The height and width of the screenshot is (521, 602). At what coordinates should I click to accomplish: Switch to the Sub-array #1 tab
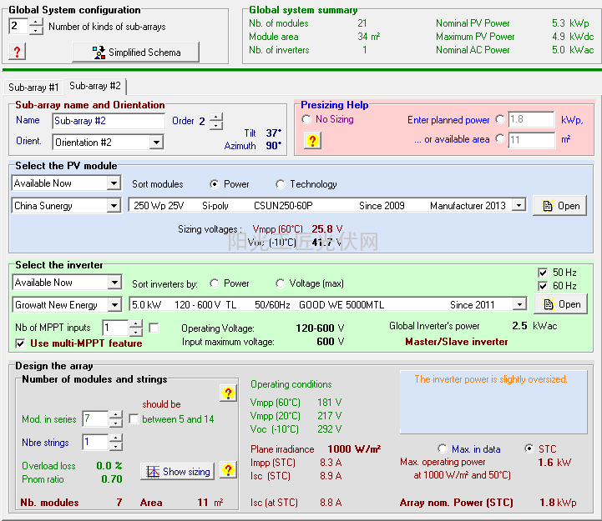pos(33,87)
